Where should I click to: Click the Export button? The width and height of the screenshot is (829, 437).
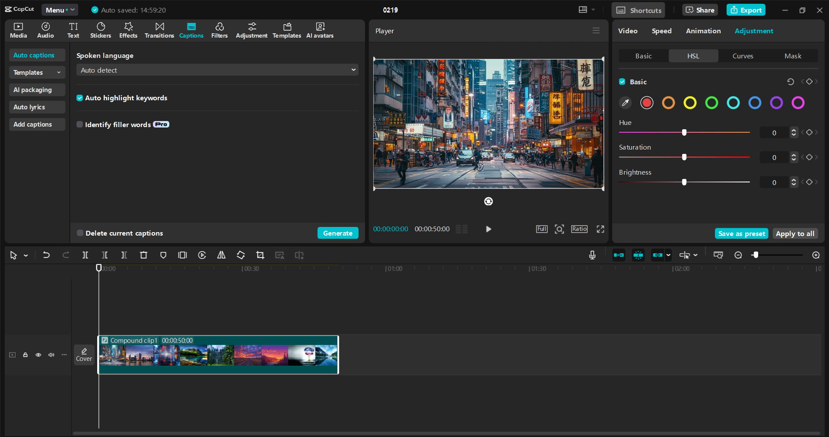746,10
